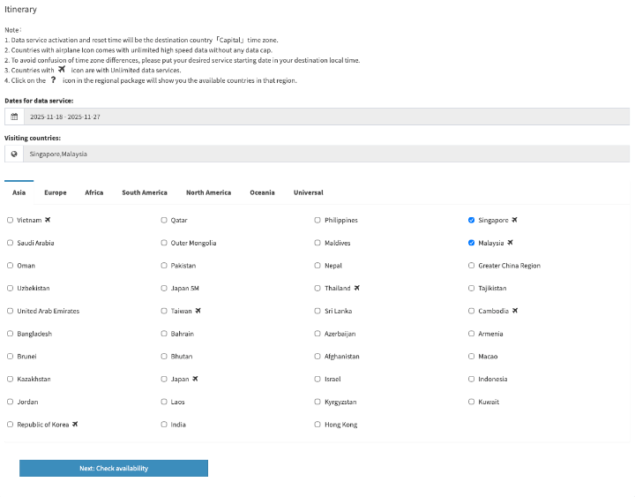The height and width of the screenshot is (497, 635).
Task: Click the globe icon beside visiting countries
Action: point(14,154)
